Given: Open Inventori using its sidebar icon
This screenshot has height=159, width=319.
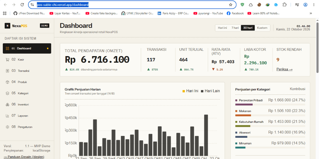Looking at the screenshot, I should (7, 104).
